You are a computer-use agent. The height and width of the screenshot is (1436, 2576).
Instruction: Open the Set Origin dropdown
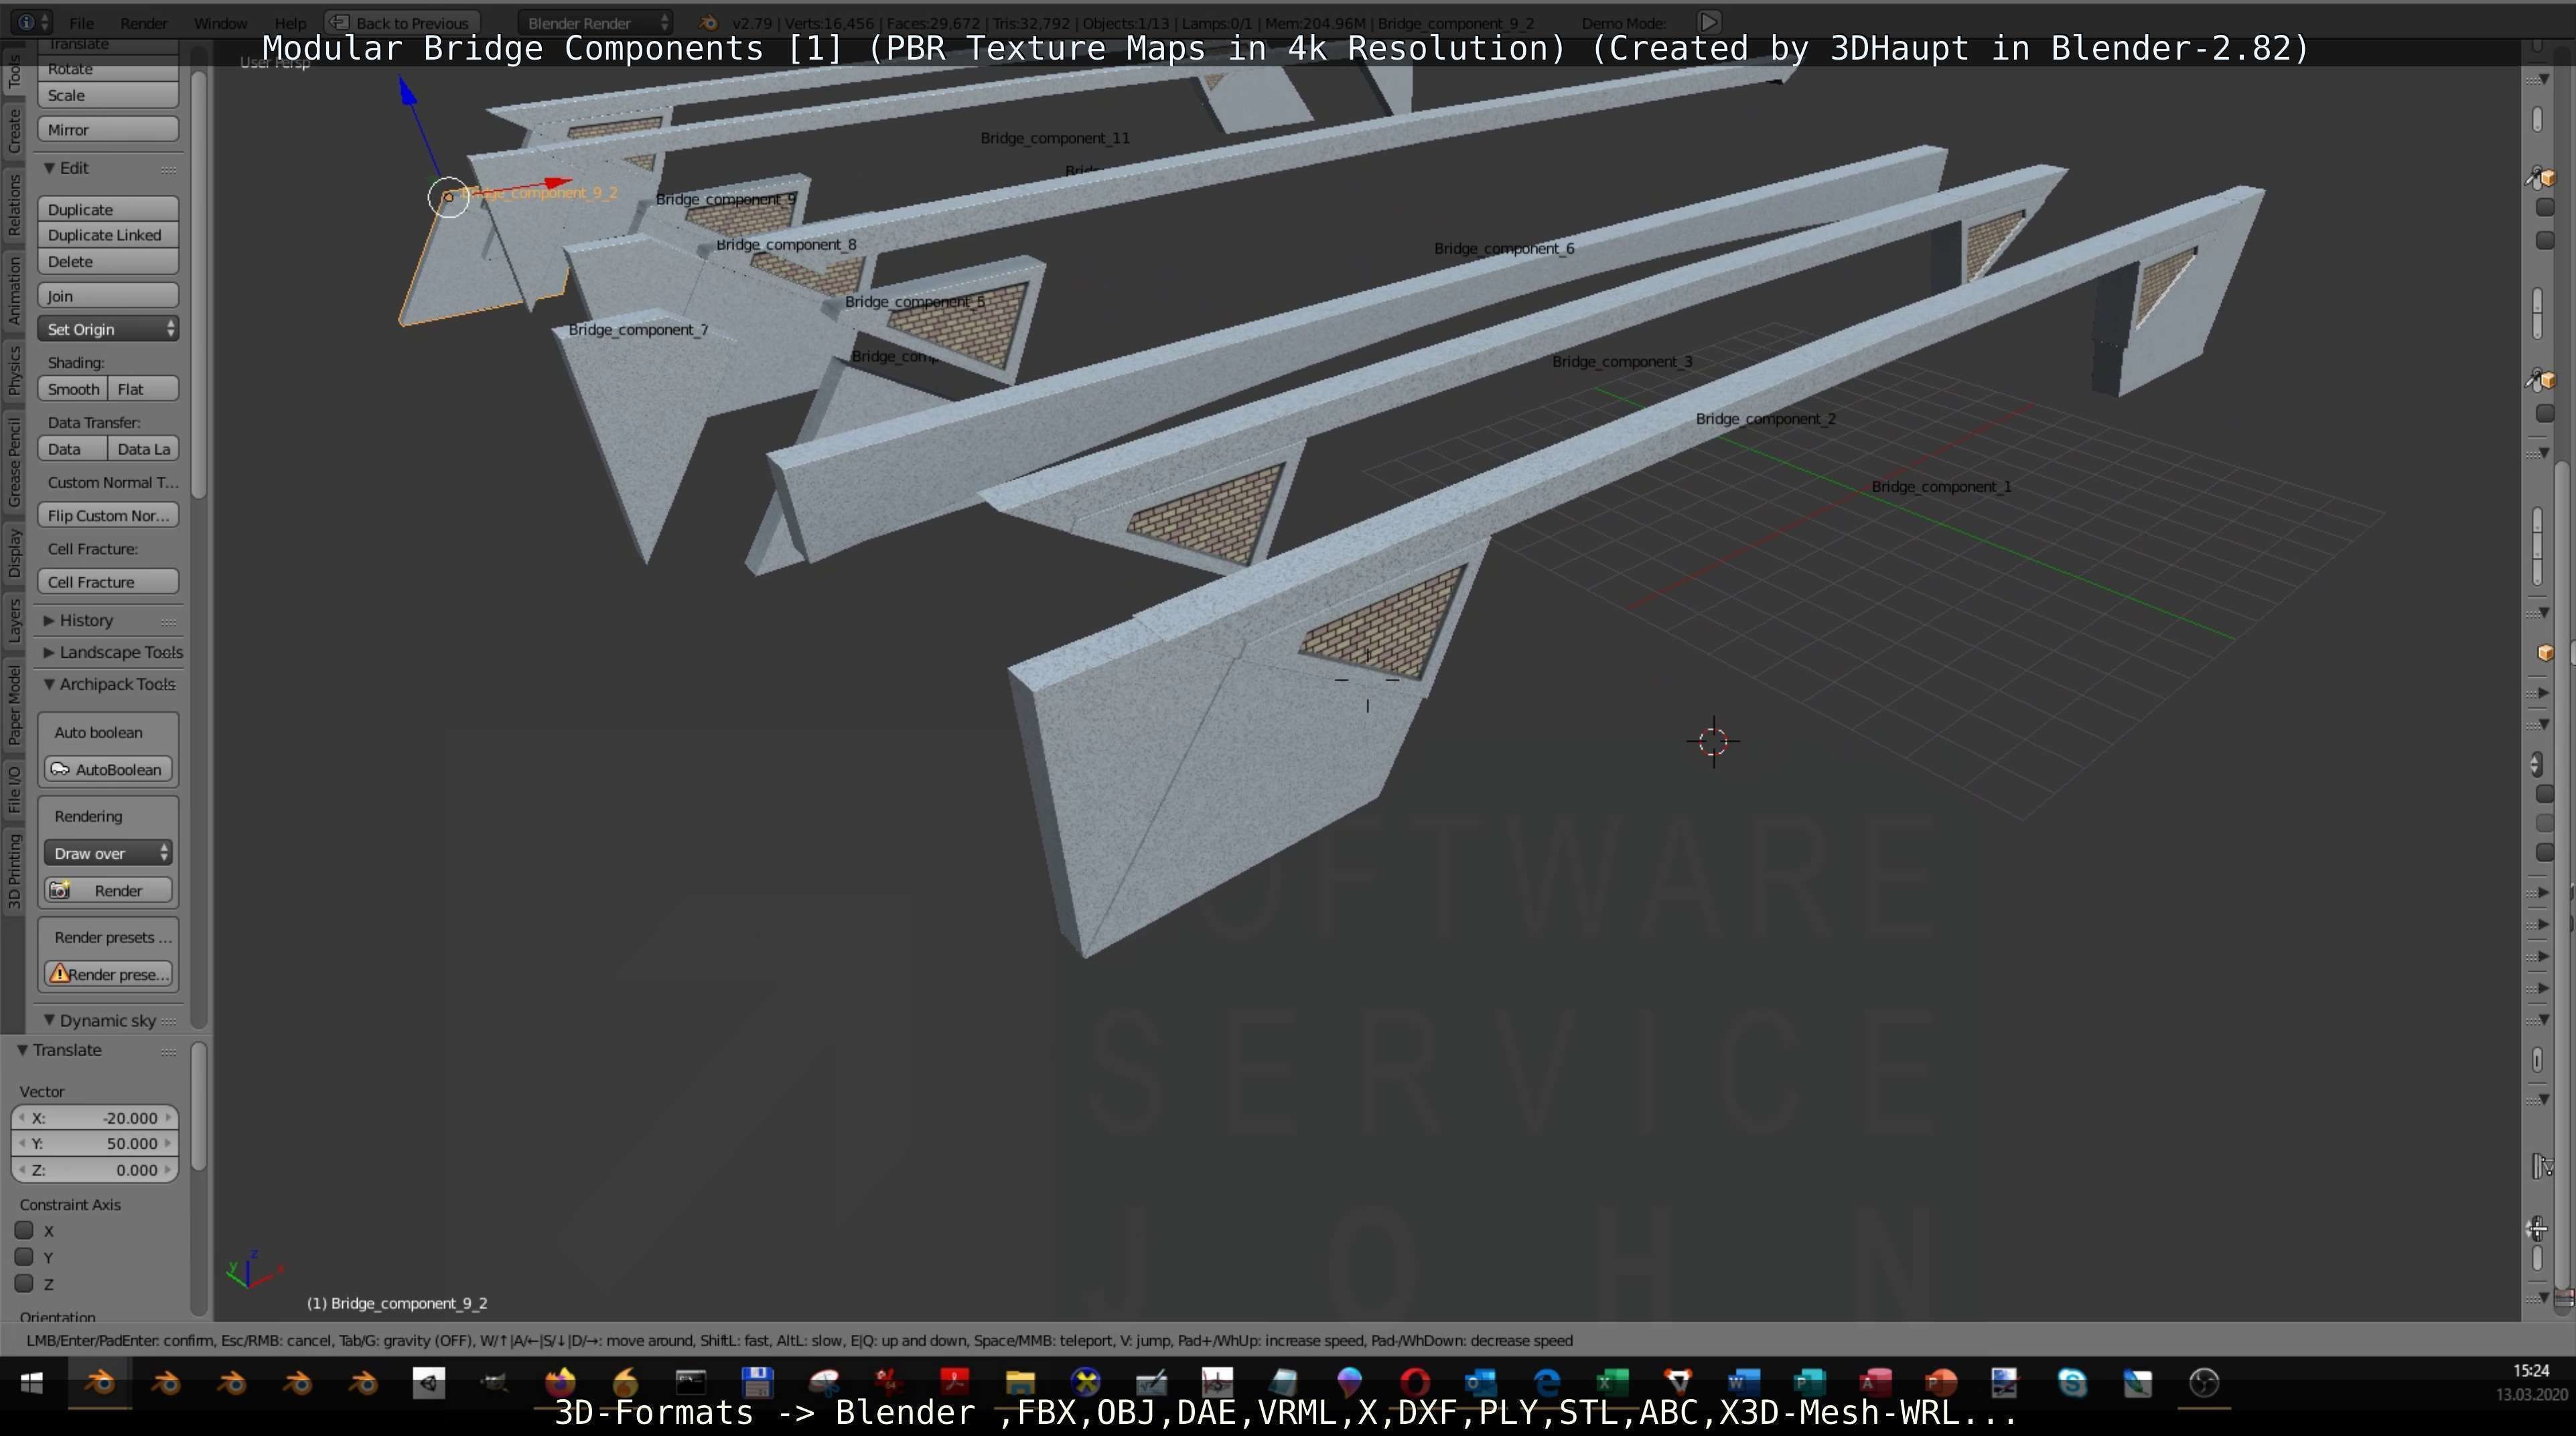click(108, 329)
